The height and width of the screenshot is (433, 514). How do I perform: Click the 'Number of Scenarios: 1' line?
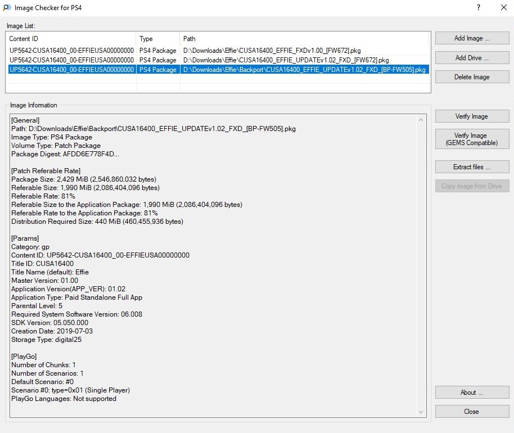coord(47,373)
